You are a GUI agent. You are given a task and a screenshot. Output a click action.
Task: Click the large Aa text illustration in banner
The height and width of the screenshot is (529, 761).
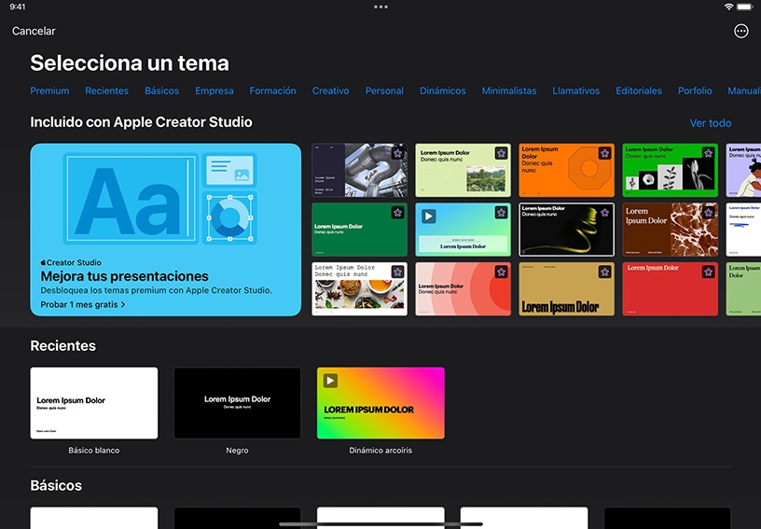130,198
